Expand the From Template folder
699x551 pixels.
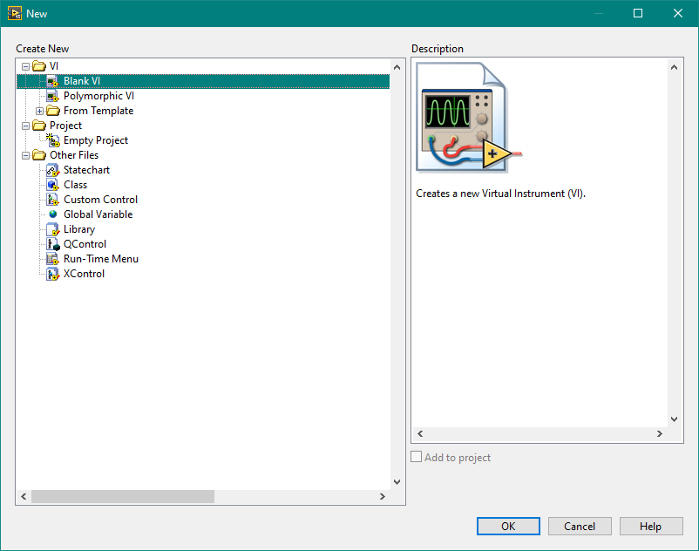(39, 111)
